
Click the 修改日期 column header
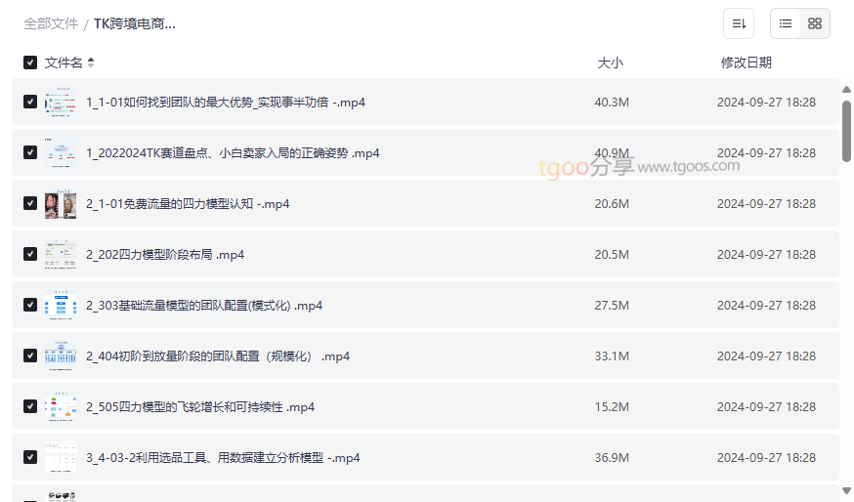746,63
